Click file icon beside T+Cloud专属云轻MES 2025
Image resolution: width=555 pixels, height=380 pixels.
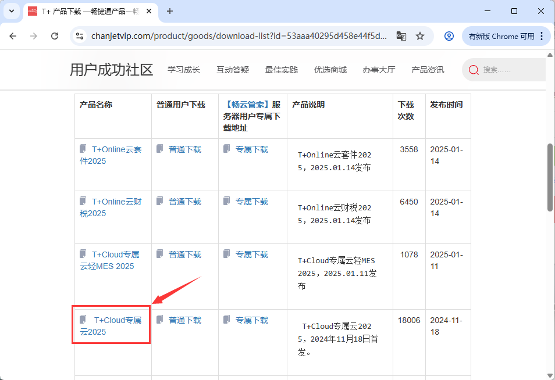pyautogui.click(x=83, y=254)
